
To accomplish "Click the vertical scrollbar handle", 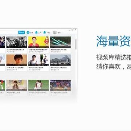I will coord(76,44).
